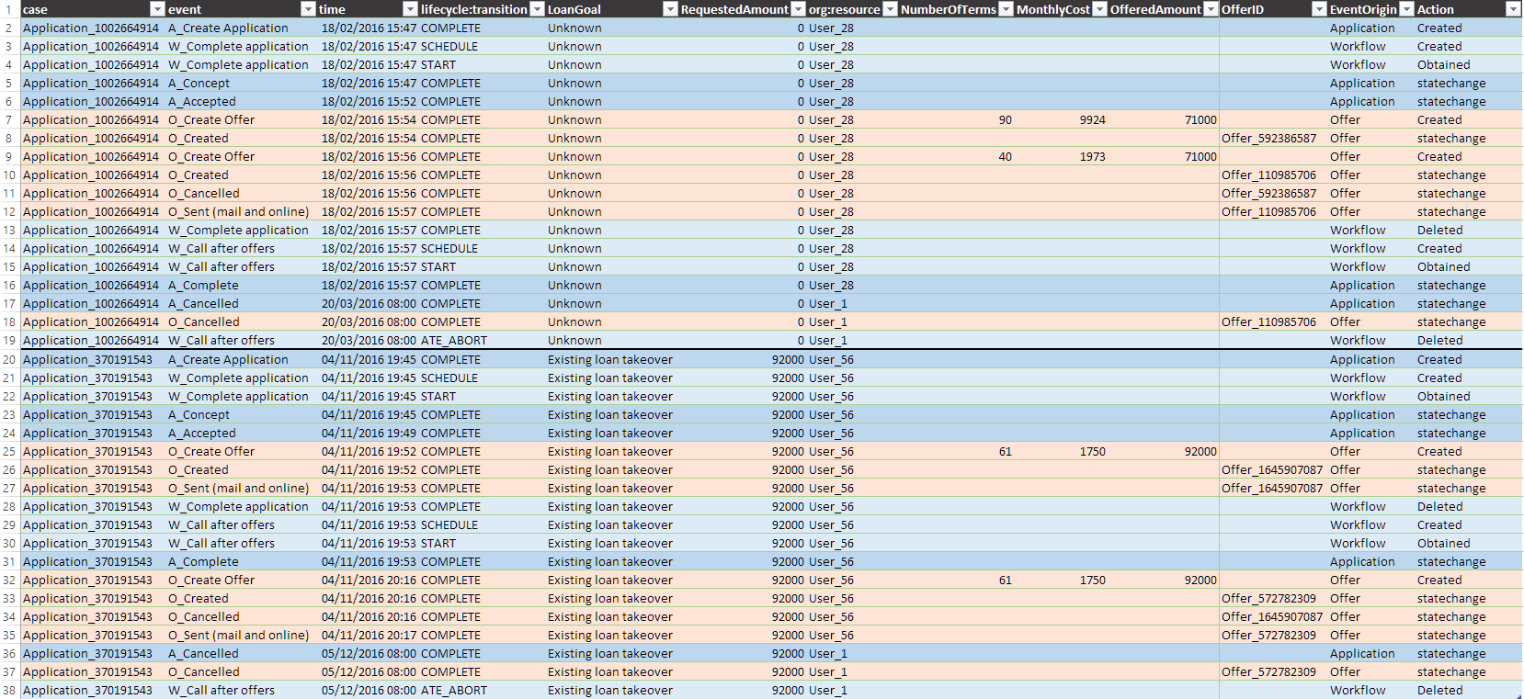This screenshot has width=1524, height=699.
Task: Click the LoanGoal column filter button
Action: tap(670, 9)
